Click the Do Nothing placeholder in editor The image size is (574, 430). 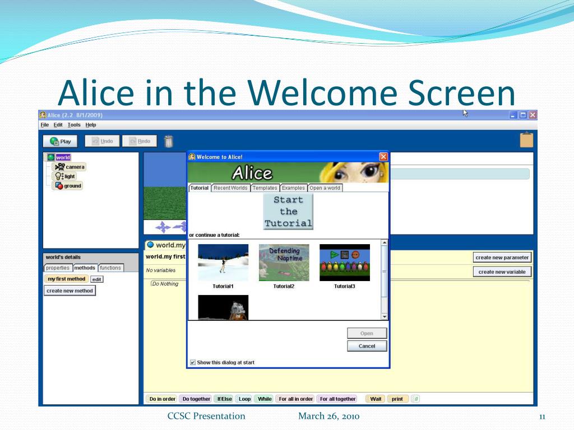165,284
